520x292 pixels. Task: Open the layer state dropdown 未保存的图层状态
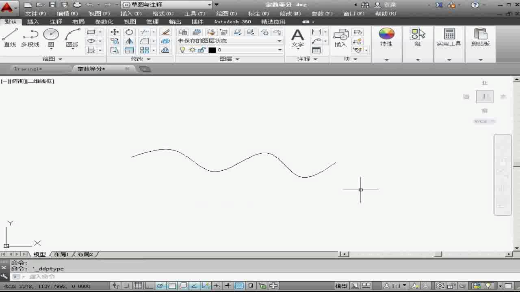[230, 41]
